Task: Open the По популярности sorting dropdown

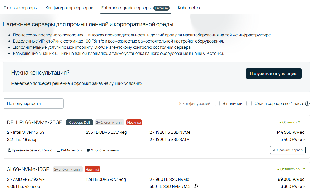Action: pyautogui.click(x=33, y=103)
